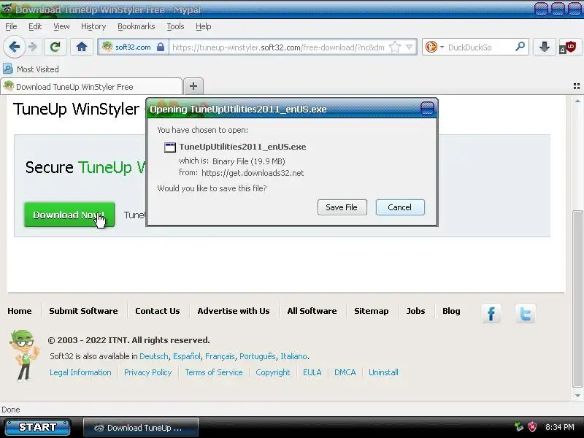Open the History menu

(x=93, y=26)
